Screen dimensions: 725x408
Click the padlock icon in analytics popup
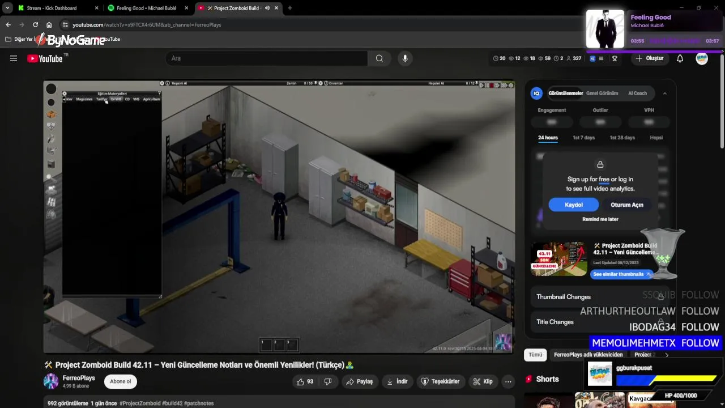pos(600,164)
